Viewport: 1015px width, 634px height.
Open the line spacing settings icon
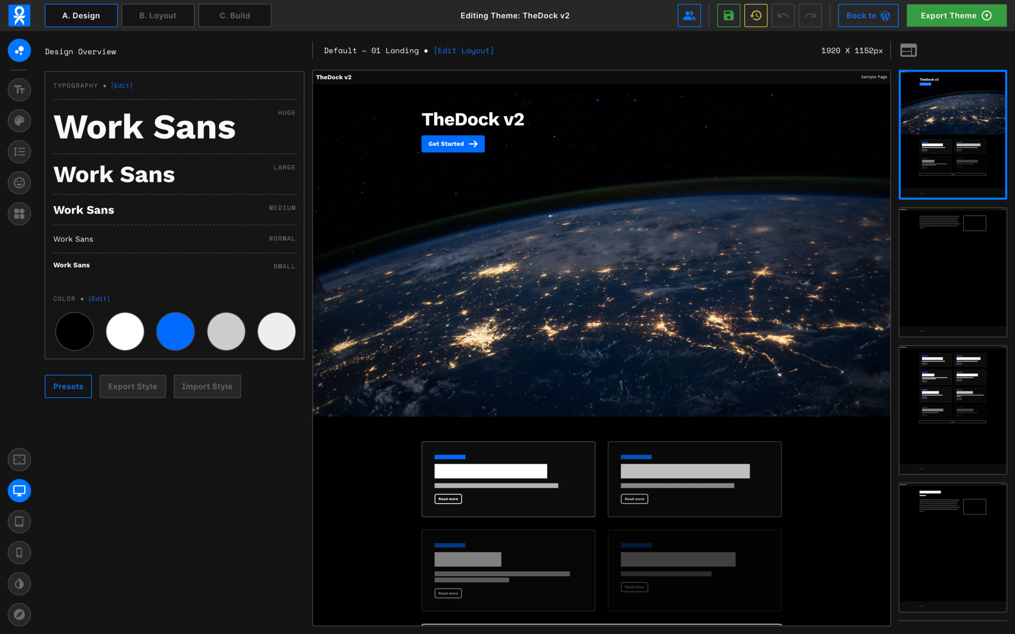(x=19, y=152)
